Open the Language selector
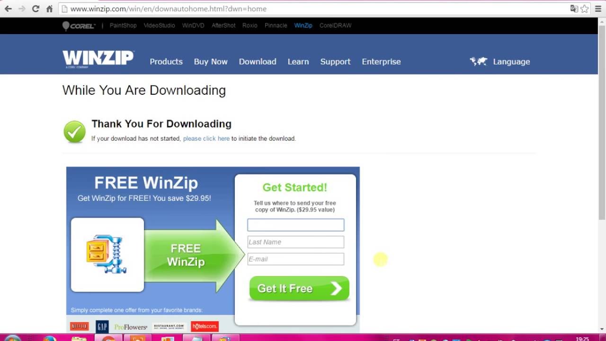The height and width of the screenshot is (341, 606). (511, 62)
